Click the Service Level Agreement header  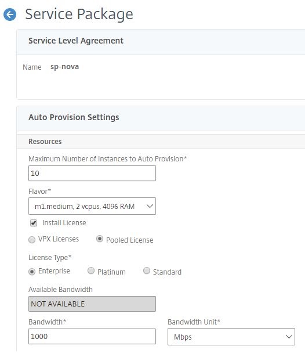[76, 41]
